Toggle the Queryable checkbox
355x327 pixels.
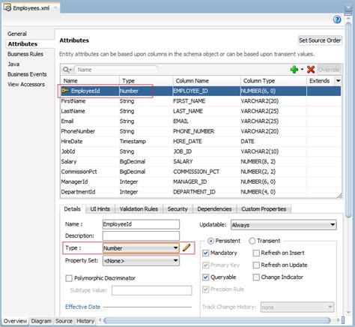tap(206, 277)
